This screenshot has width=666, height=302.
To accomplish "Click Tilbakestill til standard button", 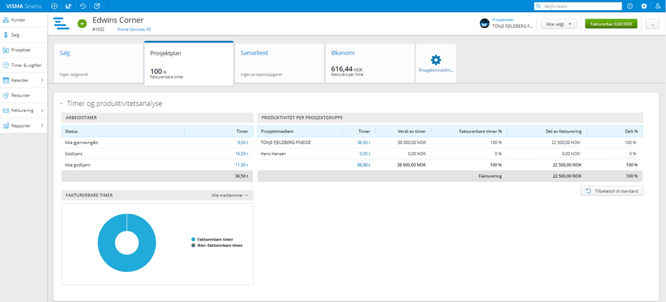I will tap(611, 191).
